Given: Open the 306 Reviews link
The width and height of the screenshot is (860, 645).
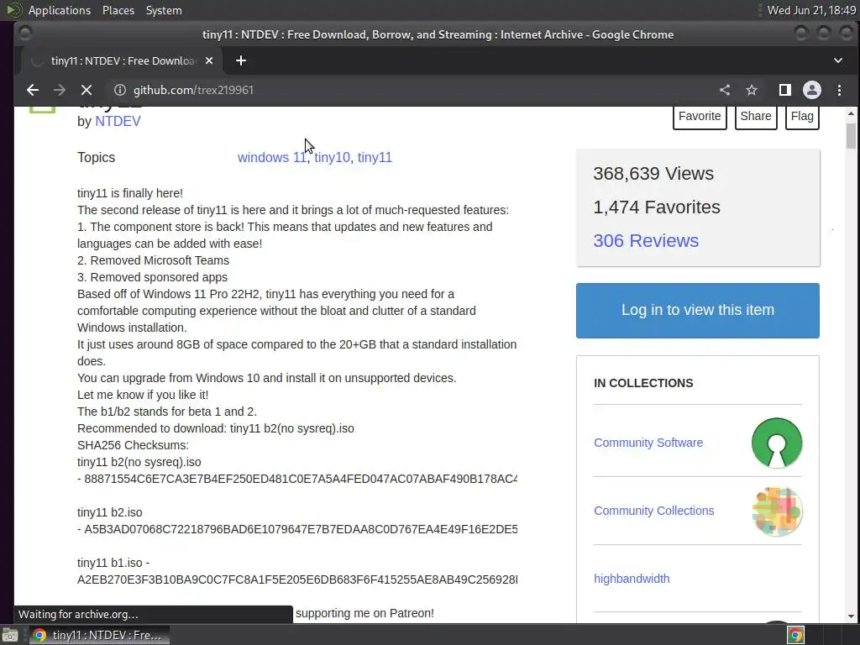Looking at the screenshot, I should click(x=646, y=241).
